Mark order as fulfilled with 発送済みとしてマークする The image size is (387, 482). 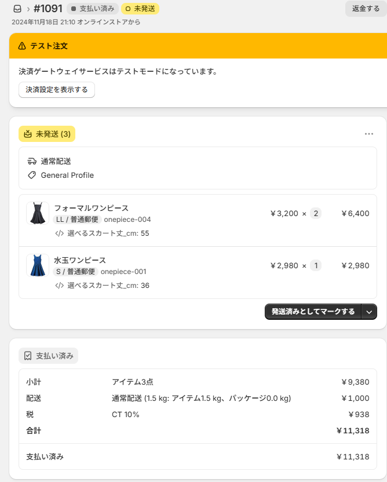pyautogui.click(x=313, y=312)
